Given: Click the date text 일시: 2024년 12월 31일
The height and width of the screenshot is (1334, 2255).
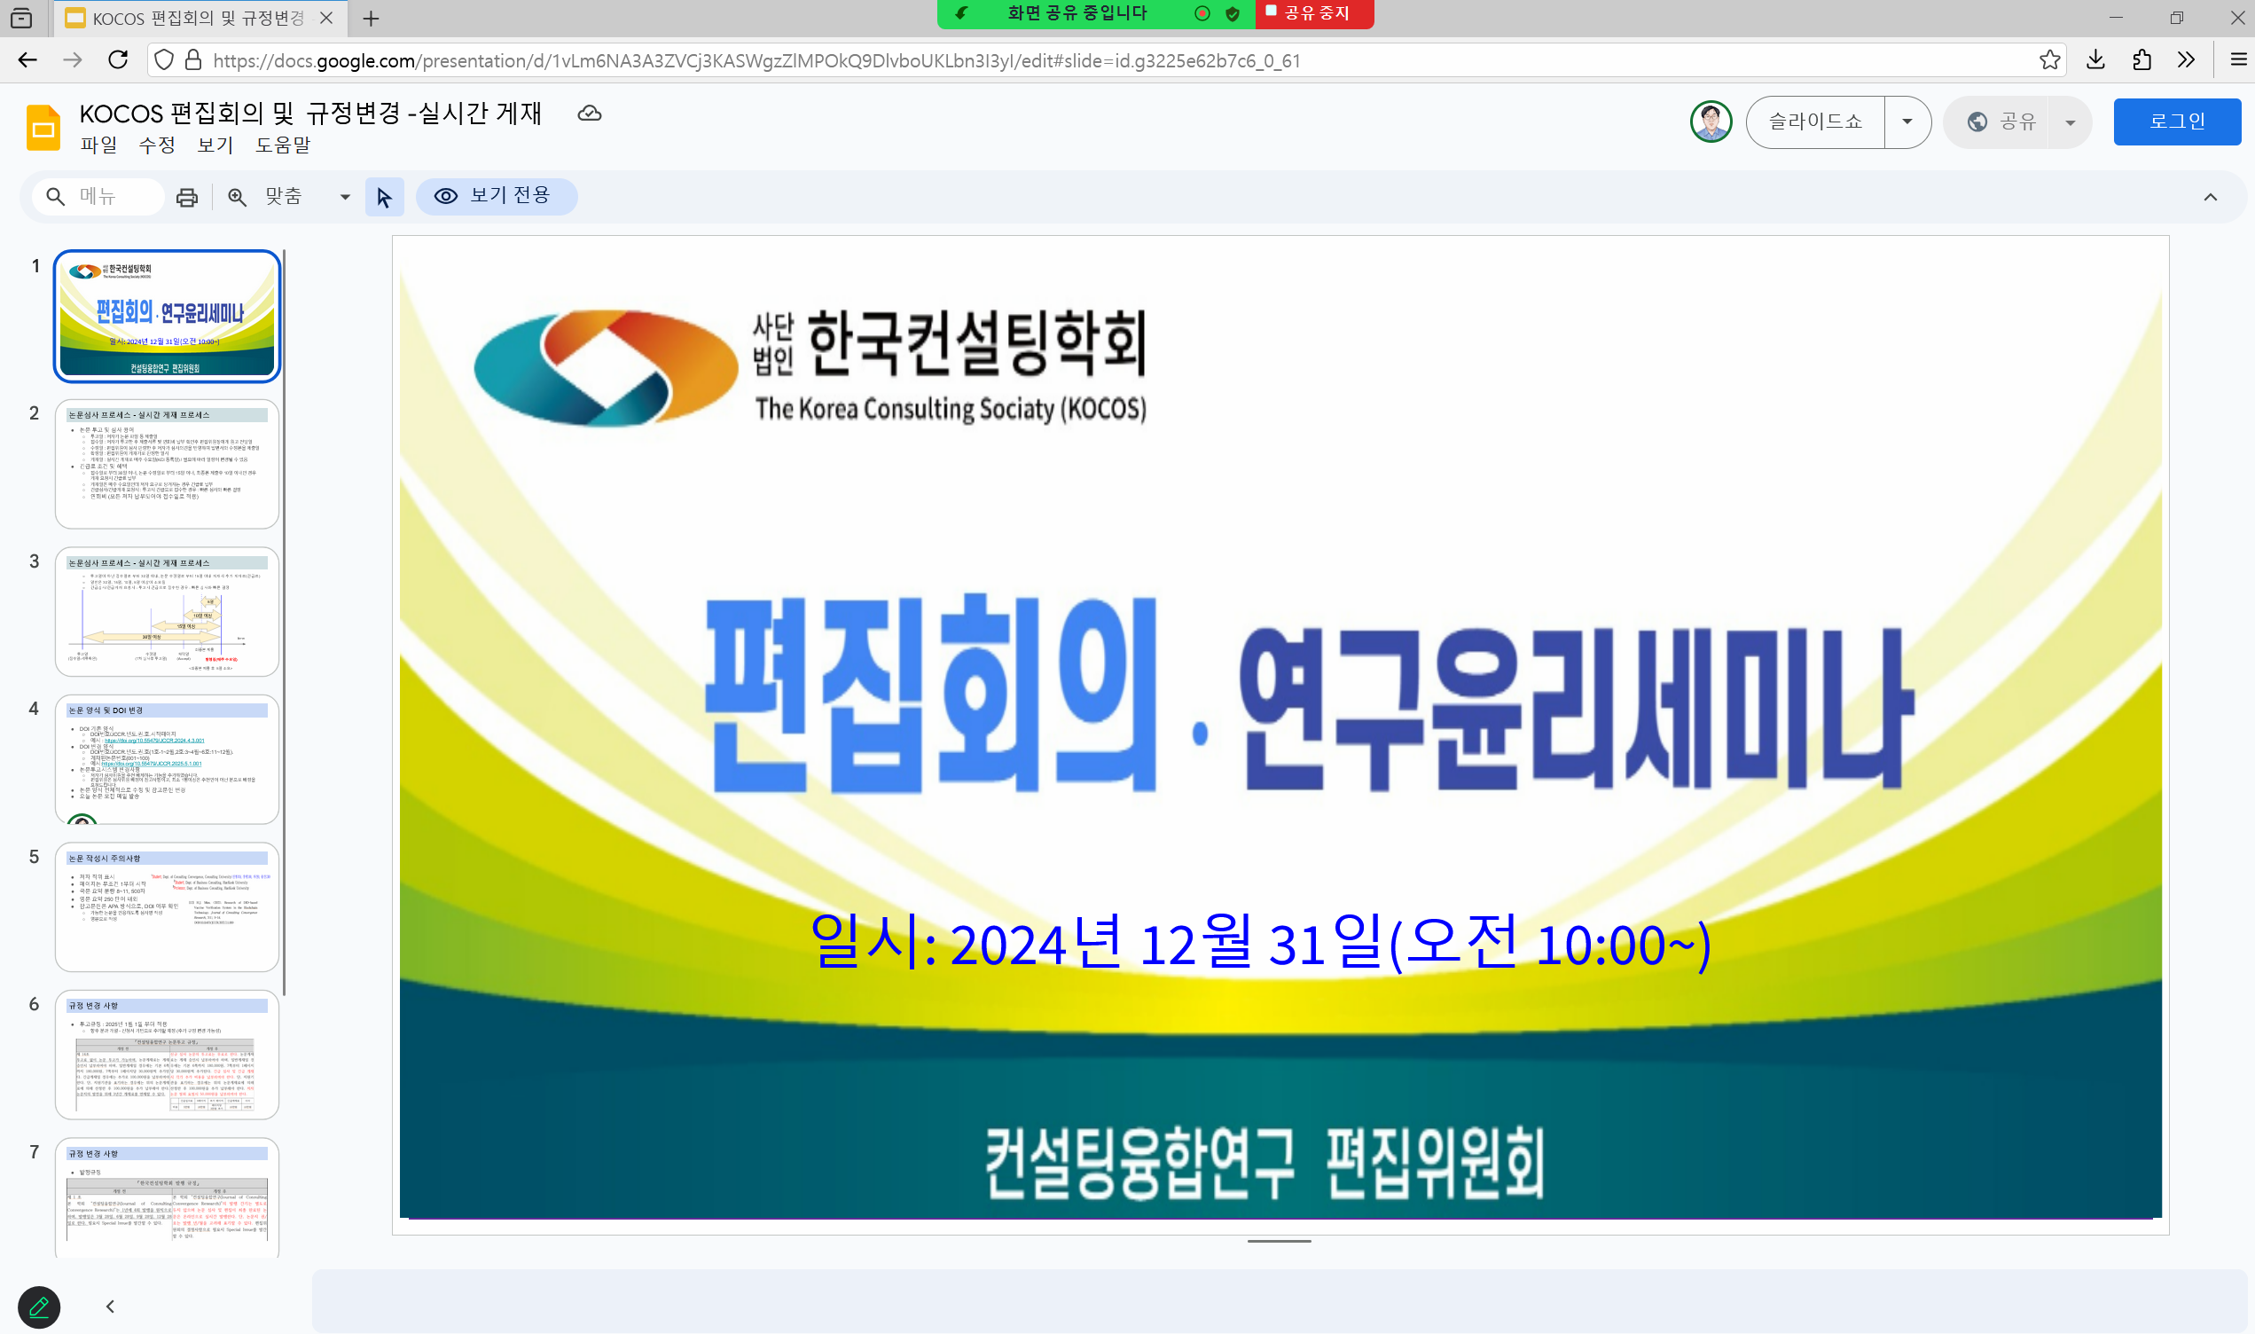Looking at the screenshot, I should click(1259, 941).
